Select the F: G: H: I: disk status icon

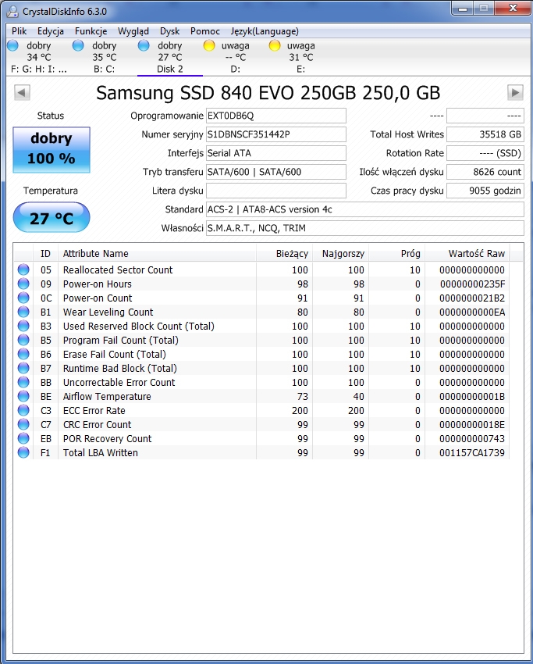coord(13,45)
